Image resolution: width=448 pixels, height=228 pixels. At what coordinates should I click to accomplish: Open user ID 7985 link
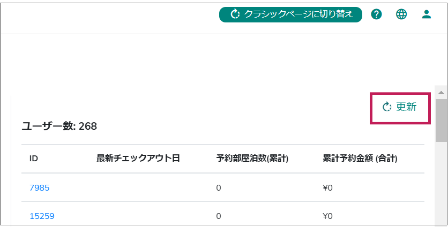point(39,187)
